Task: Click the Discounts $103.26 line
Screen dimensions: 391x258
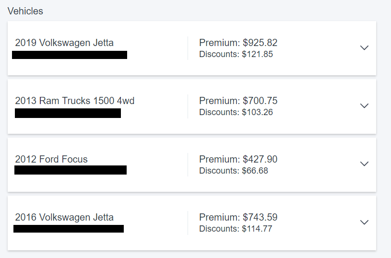Action: coord(236,112)
